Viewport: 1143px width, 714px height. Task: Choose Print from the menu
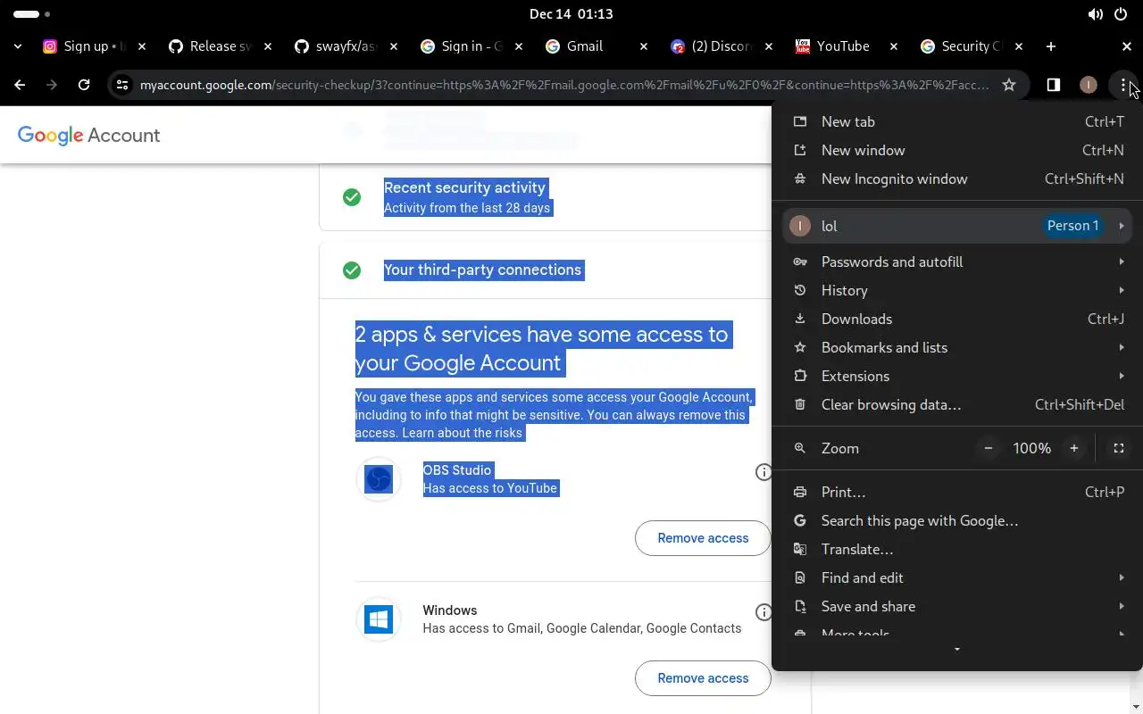pos(957,492)
